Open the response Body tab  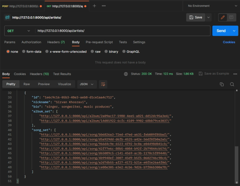click(x=6, y=74)
